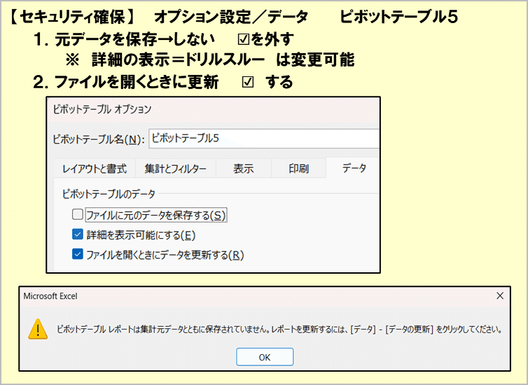Screen dimensions: 528x385
Task: Click the heading 【セキュリティ確保】
Action: [x=72, y=17]
